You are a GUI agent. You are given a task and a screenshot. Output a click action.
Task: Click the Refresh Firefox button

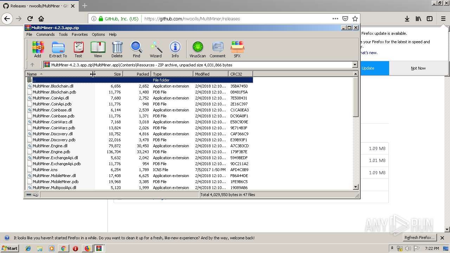(x=420, y=238)
